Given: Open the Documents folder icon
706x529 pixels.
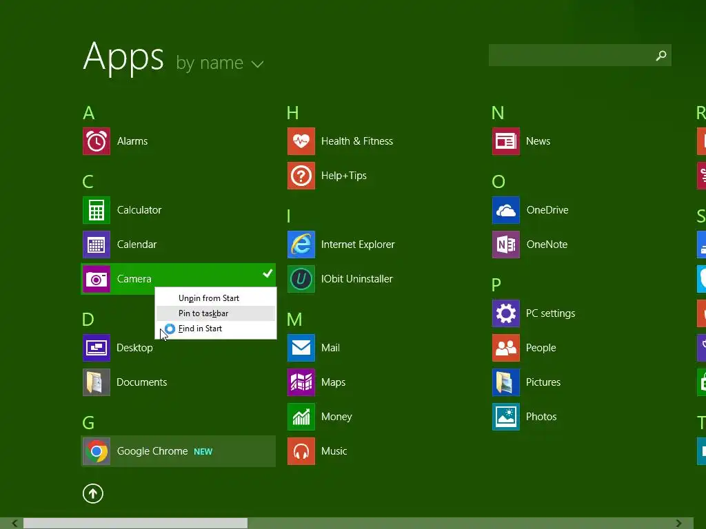Looking at the screenshot, I should [97, 382].
